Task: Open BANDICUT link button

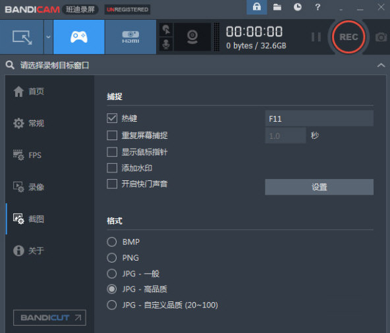Action: (50, 318)
